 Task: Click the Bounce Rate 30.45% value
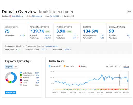click(x=67, y=50)
